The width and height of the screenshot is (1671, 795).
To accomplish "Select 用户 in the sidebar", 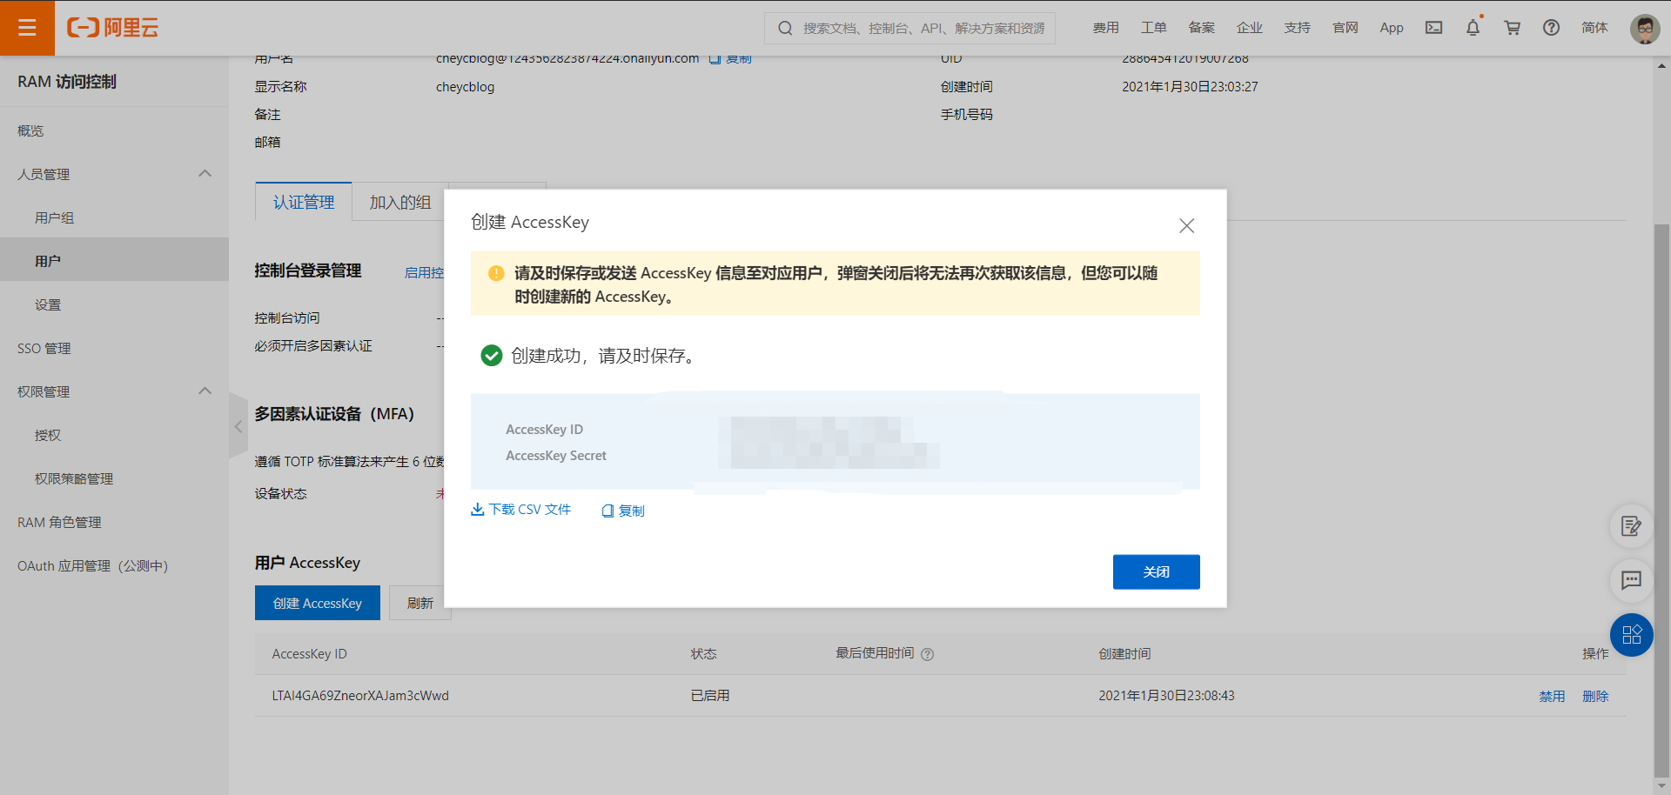I will tap(114, 260).
